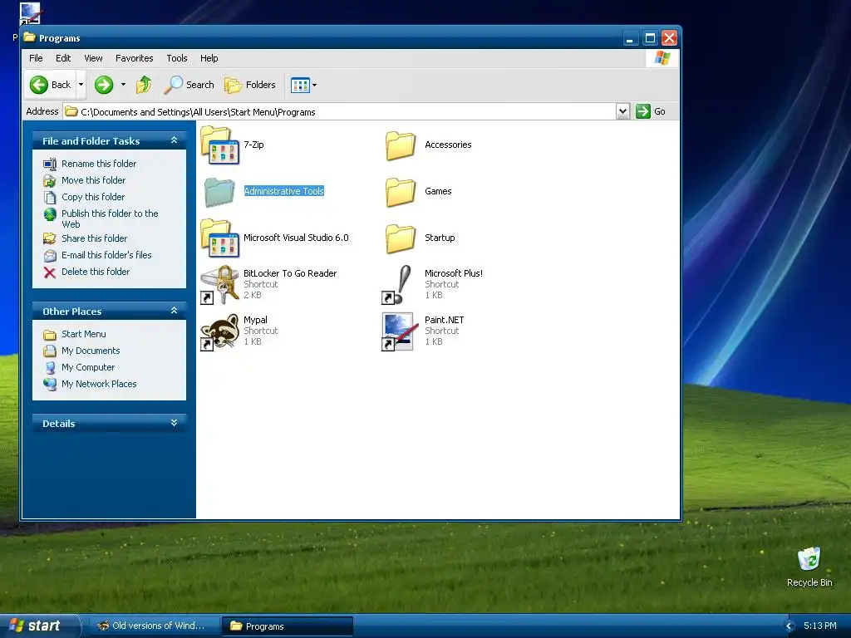Click the red X delete icon
Screen dimensions: 851x638
[x=49, y=272]
